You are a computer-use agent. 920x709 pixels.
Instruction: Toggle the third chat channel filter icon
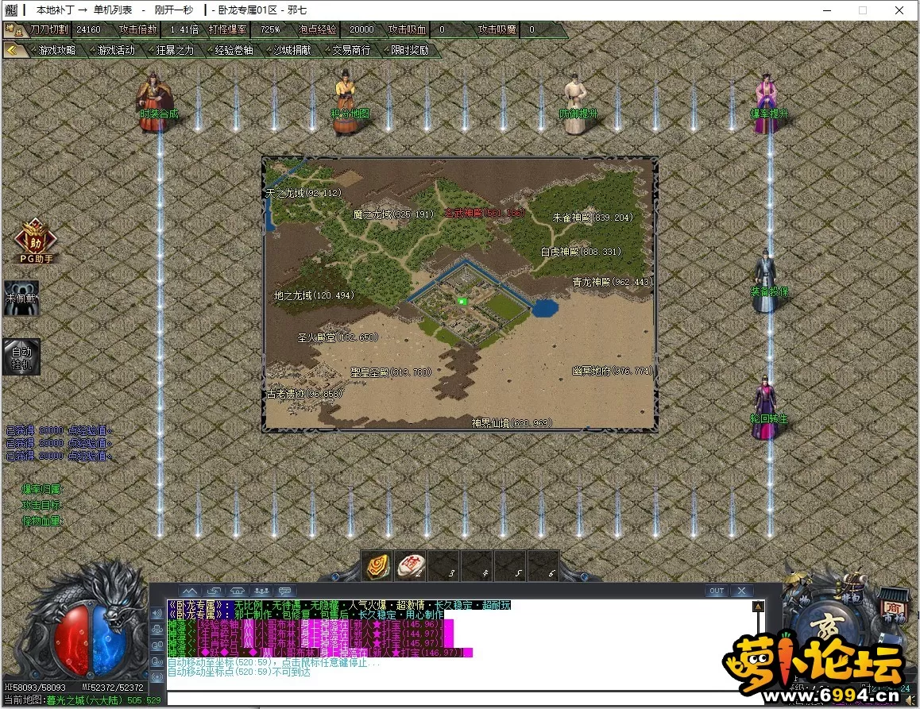tap(157, 645)
